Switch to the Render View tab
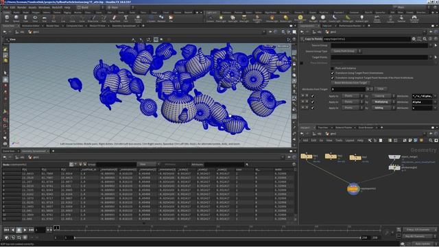Image resolution: width=439 pixels, height=247 pixels. 53,26
